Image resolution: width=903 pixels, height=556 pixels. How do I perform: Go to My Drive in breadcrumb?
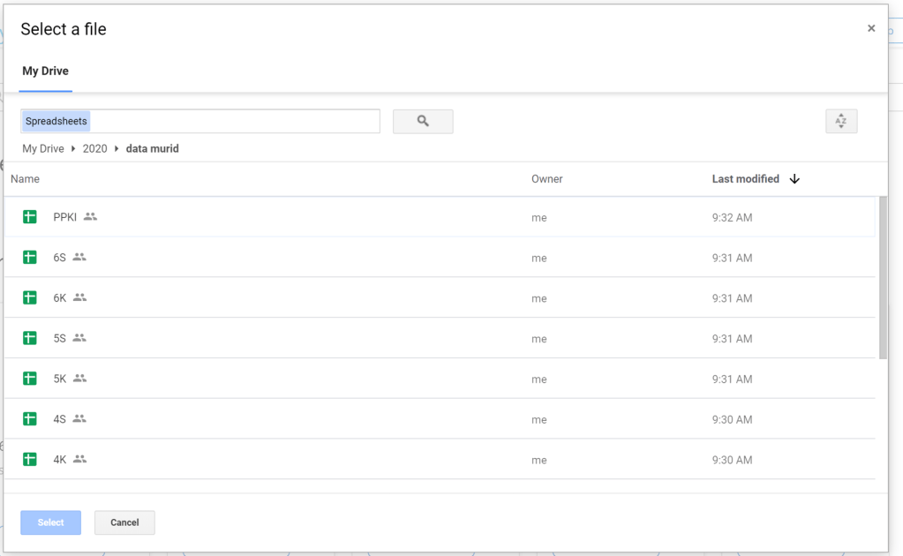(43, 149)
